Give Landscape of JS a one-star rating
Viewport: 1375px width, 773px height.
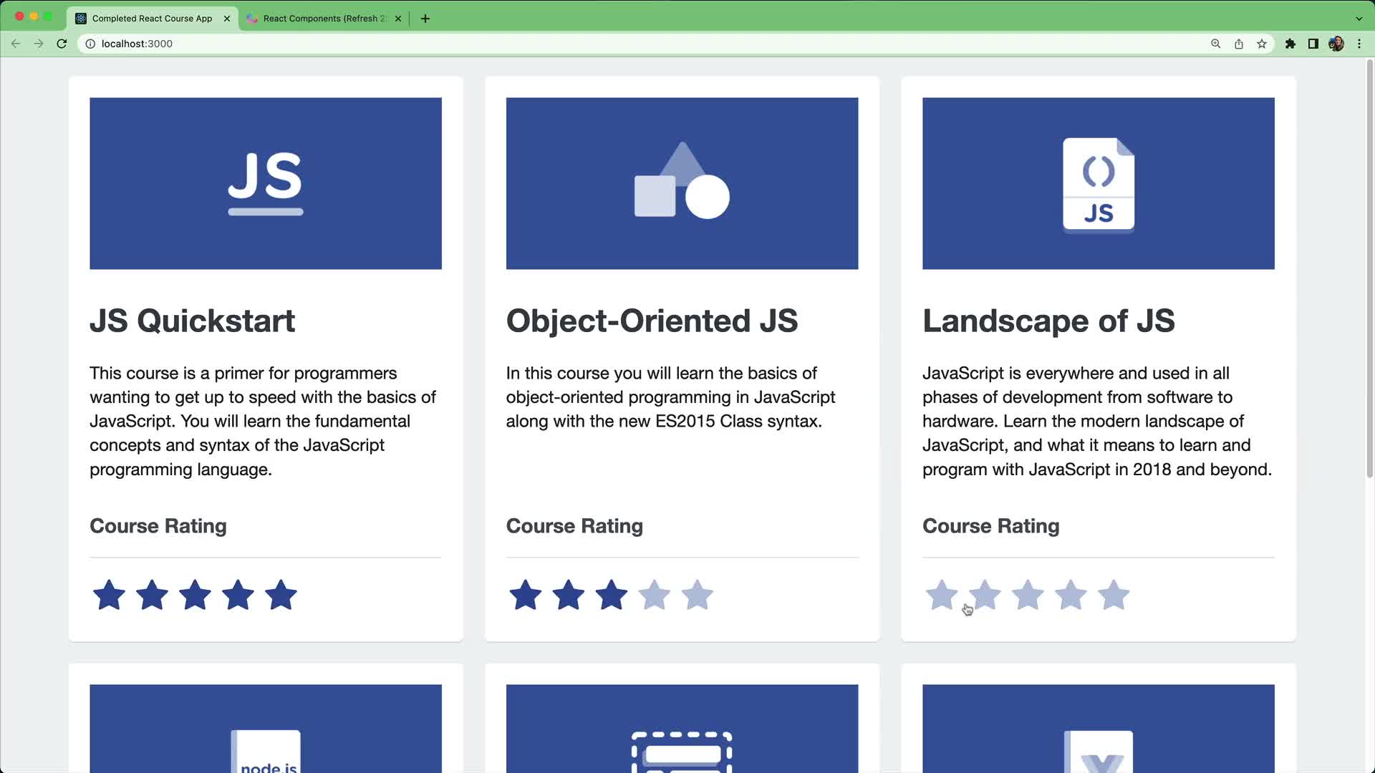click(942, 595)
